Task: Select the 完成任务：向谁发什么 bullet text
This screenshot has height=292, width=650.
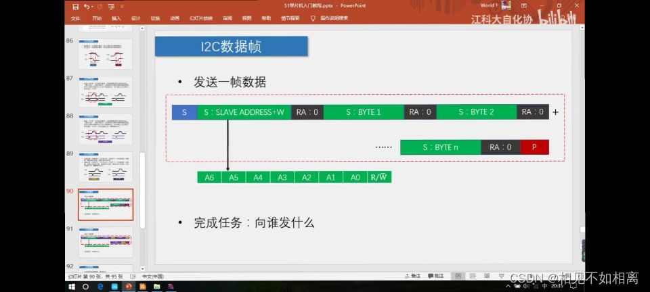Action: 254,223
